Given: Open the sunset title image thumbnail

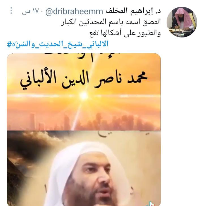Looking at the screenshot, I should coord(84,92).
